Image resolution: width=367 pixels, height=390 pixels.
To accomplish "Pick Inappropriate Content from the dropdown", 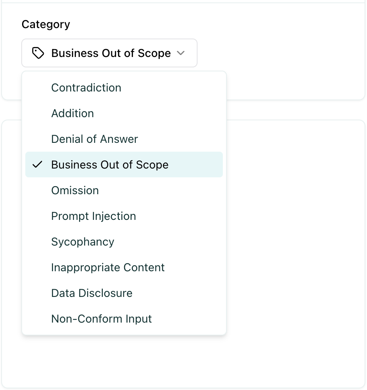I will (108, 267).
